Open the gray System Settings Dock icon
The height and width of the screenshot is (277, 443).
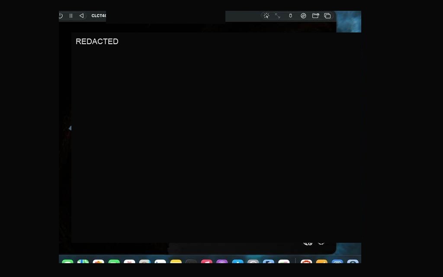point(253,261)
